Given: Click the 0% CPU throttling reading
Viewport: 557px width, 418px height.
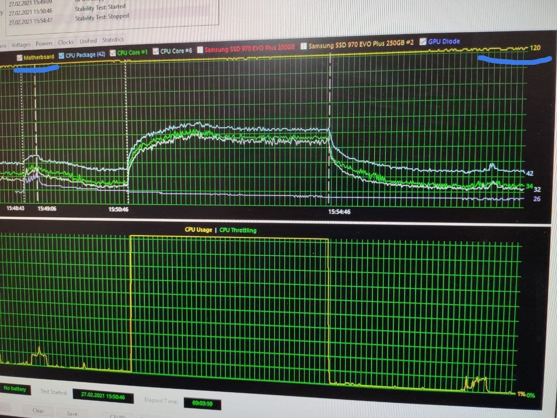Looking at the screenshot, I should pos(530,395).
